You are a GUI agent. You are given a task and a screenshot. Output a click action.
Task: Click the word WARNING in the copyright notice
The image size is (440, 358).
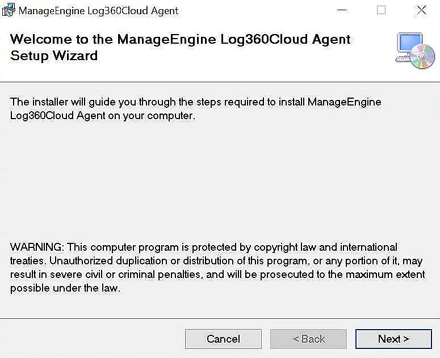click(x=37, y=247)
